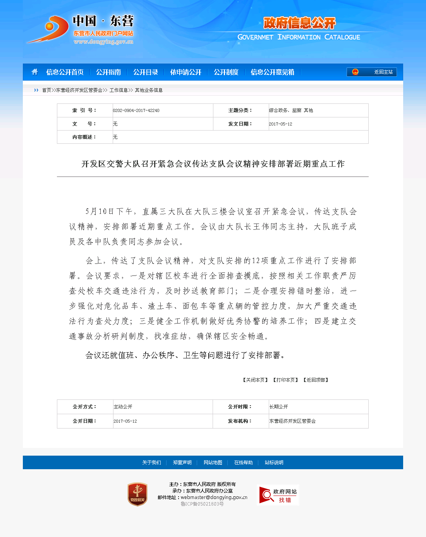
Task: Select 公开目录 in the navigation bar
Action: [x=146, y=72]
